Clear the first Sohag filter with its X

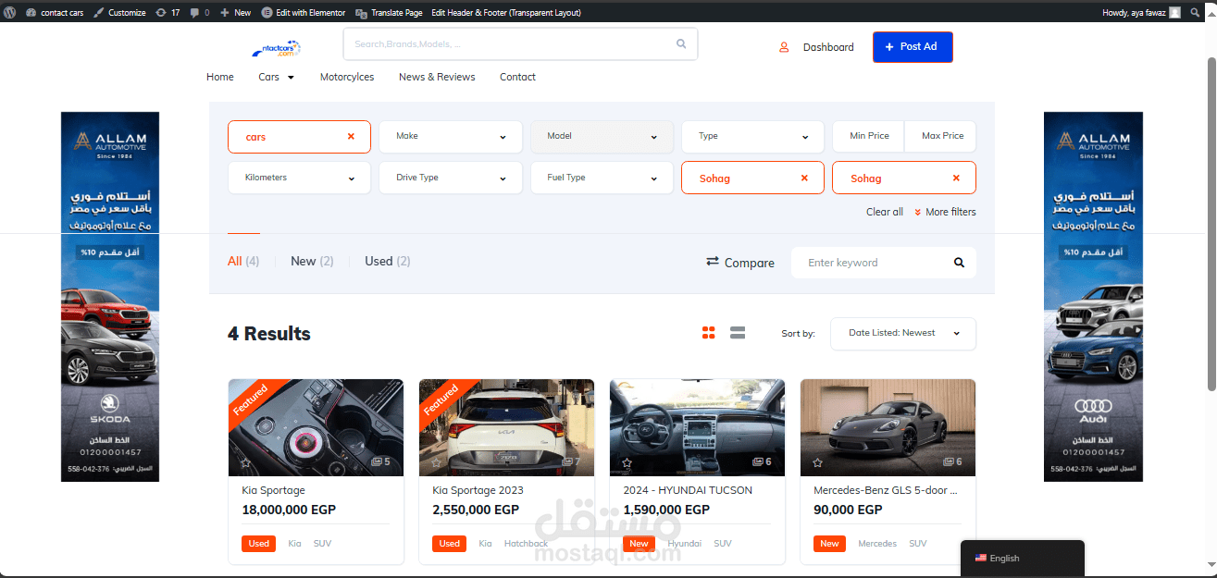point(804,178)
